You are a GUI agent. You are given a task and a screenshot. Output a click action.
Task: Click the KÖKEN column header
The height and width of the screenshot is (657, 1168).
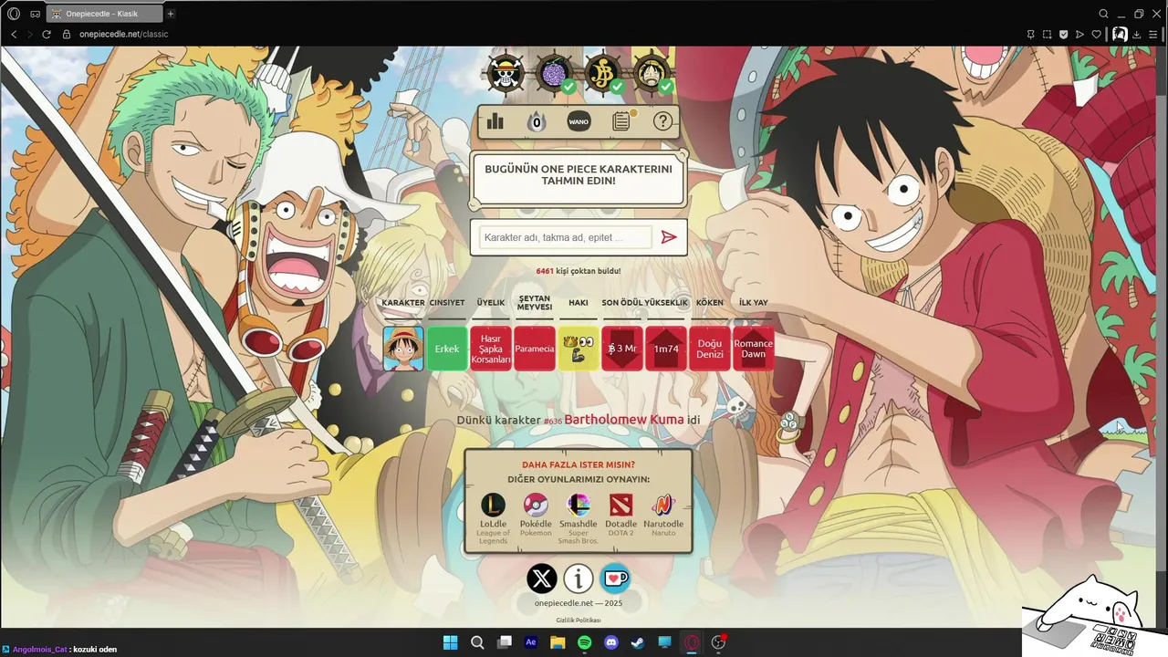710,303
